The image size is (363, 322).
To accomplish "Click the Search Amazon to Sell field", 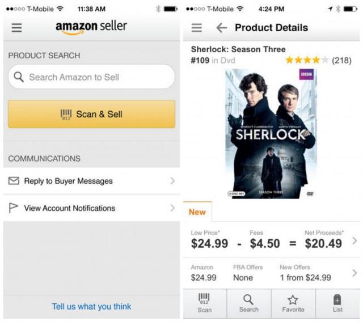I will coord(91,77).
